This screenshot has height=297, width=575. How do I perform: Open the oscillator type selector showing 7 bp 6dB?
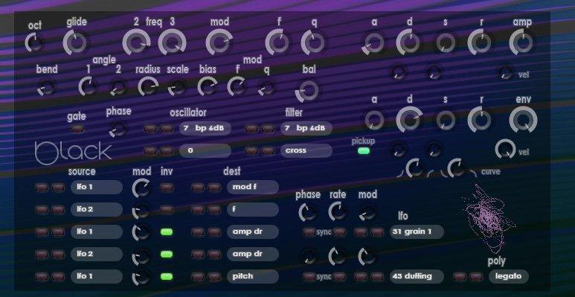[205, 129]
